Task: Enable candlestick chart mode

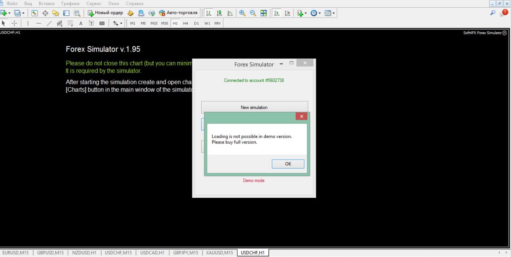Action: [219, 13]
